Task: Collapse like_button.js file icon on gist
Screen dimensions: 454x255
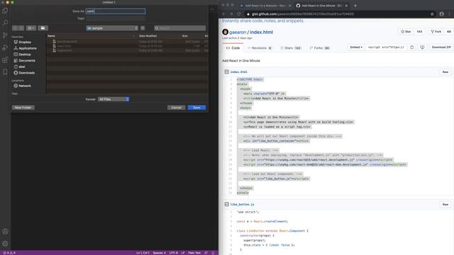Action: tap(227, 204)
